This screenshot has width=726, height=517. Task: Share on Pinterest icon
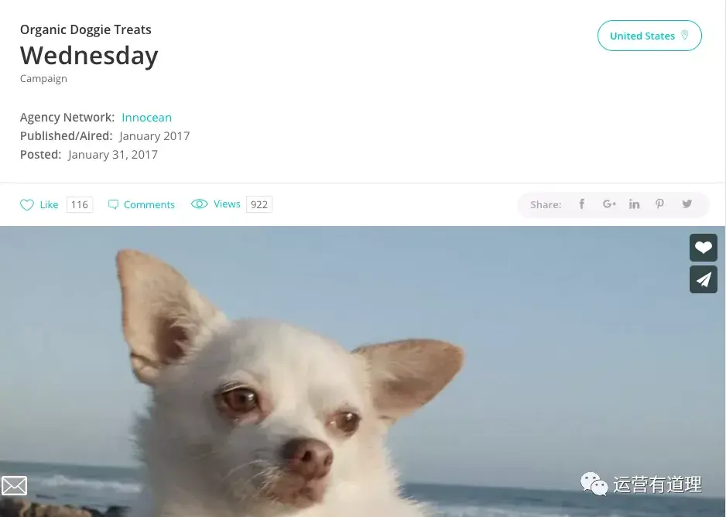pos(659,204)
